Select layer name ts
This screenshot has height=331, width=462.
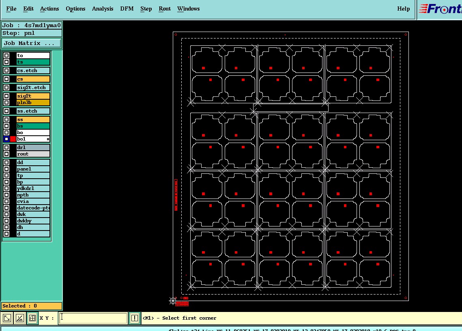(33, 62)
